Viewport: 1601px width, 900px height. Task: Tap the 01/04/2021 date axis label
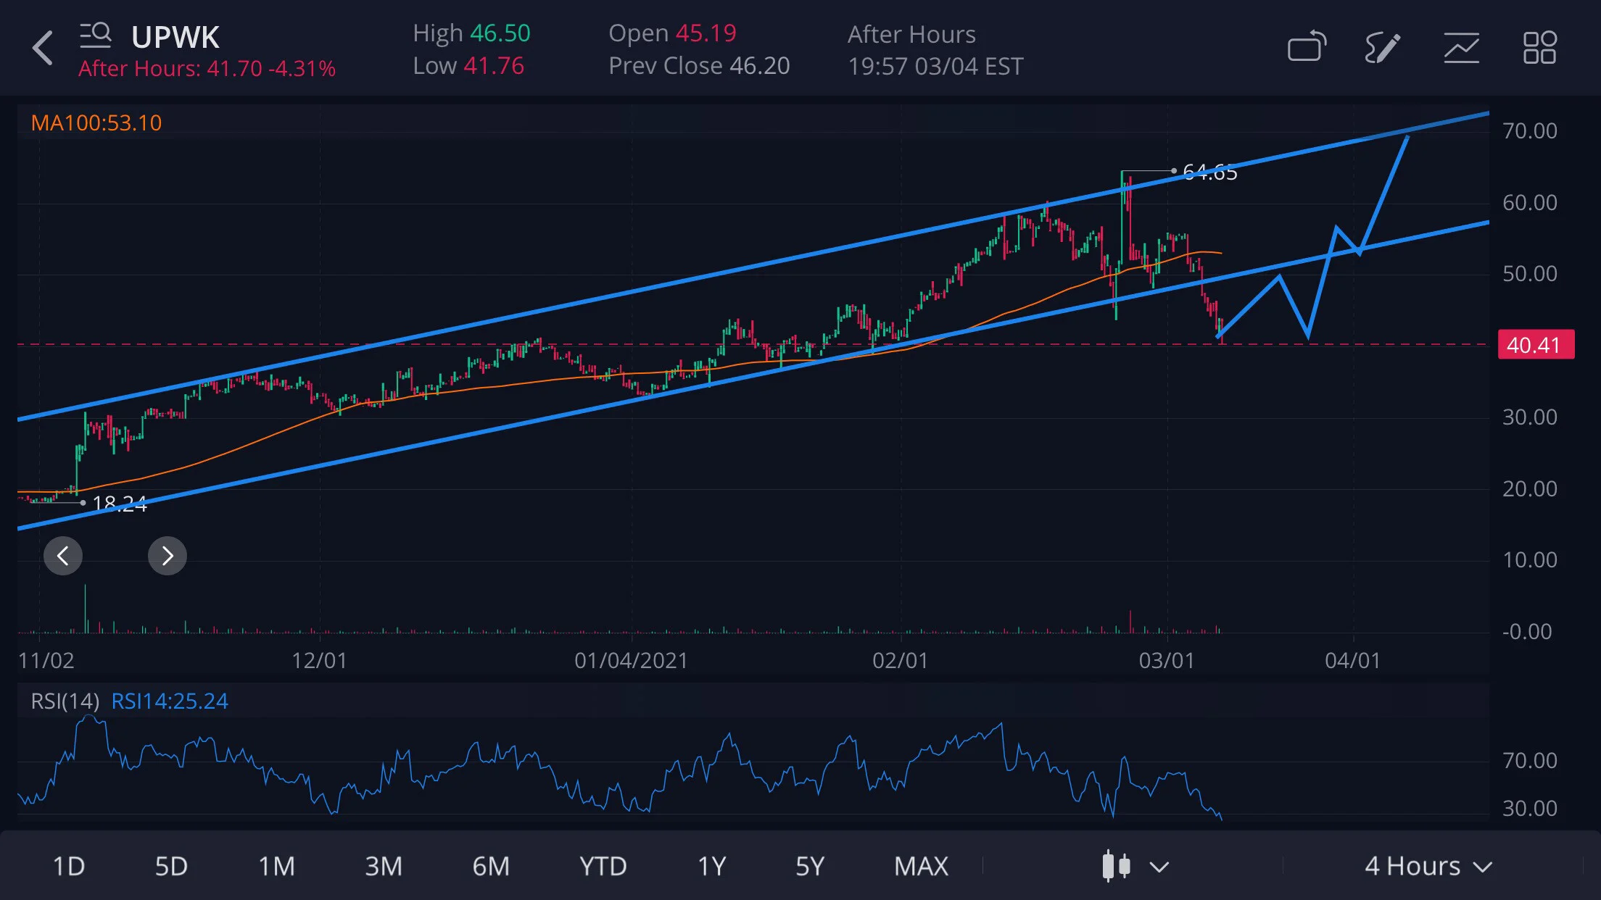[x=631, y=660]
